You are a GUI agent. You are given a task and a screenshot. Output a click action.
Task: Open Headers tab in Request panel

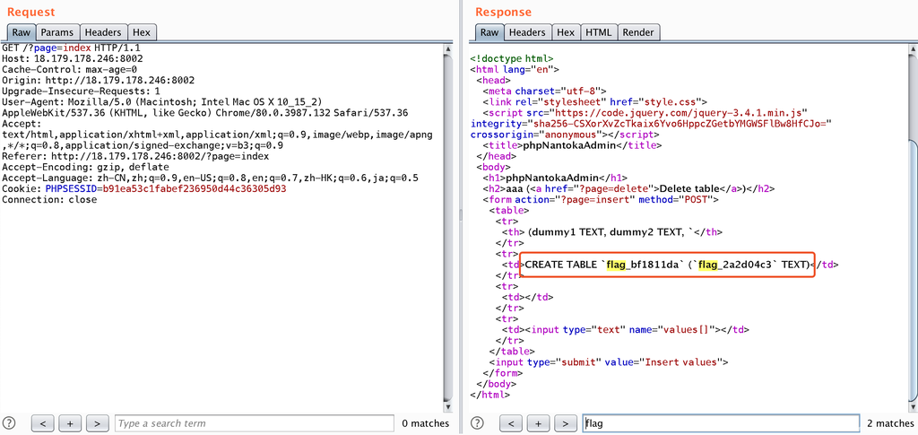click(104, 32)
